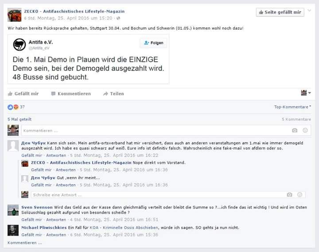Toggle Gefällt mir on the post

pos(23,94)
